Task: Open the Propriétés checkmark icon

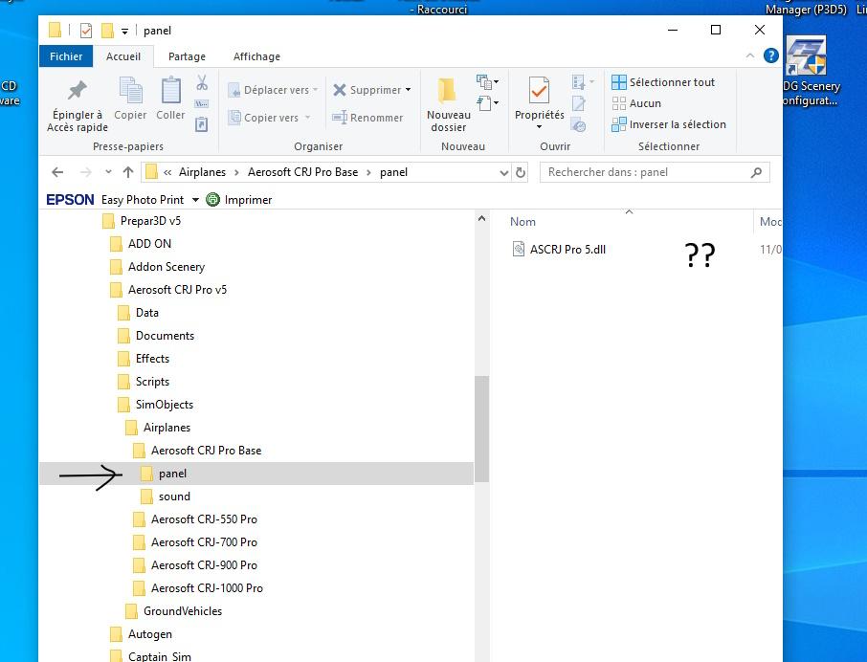Action: click(x=539, y=90)
